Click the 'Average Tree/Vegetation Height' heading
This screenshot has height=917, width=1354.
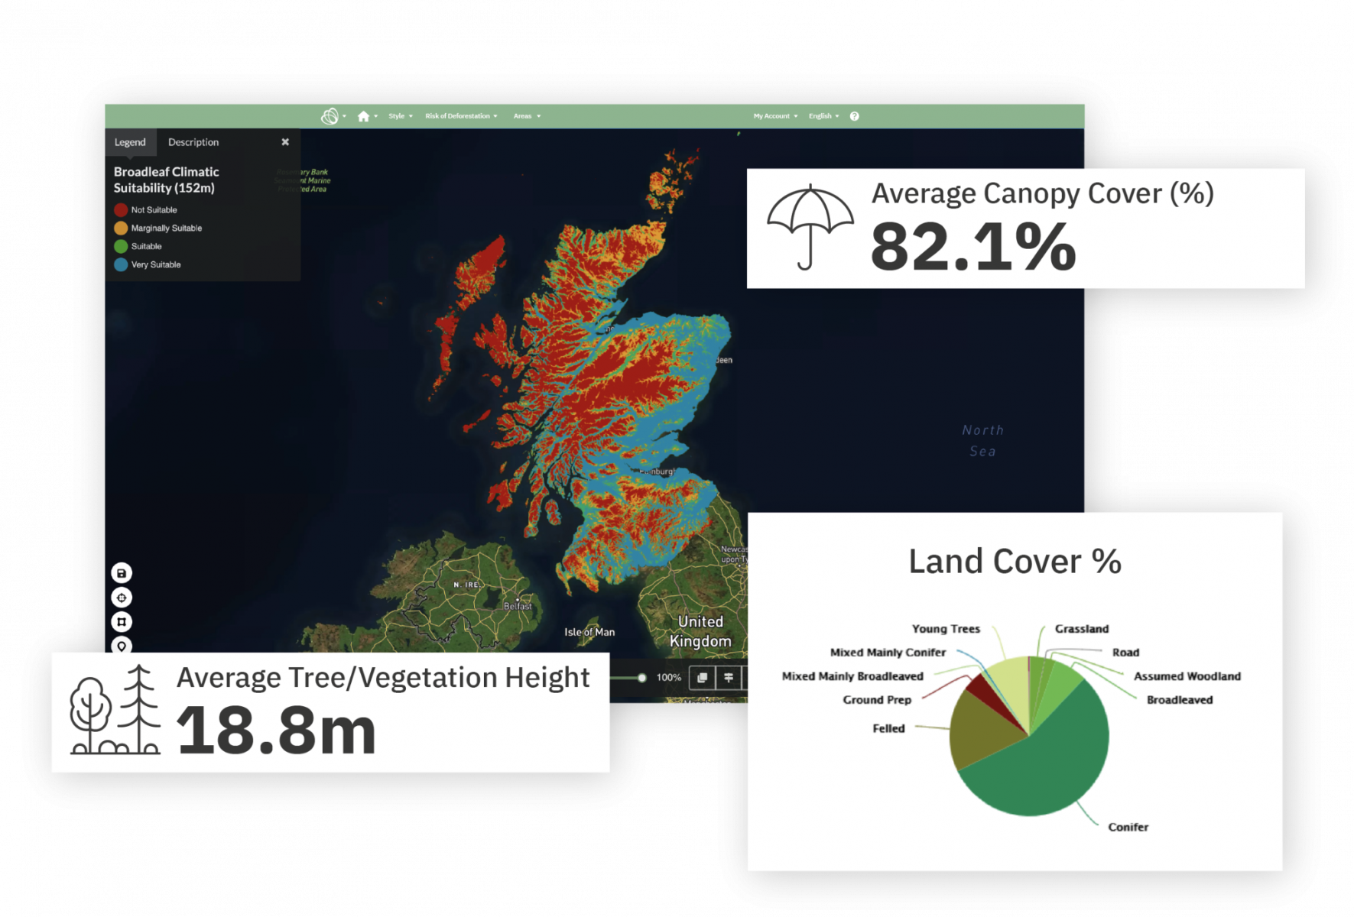pos(383,678)
